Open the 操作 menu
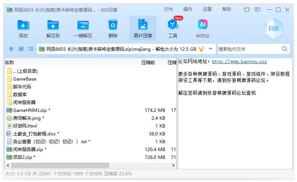Image resolution: width=297 pixels, height=182 pixels. click(x=188, y=9)
